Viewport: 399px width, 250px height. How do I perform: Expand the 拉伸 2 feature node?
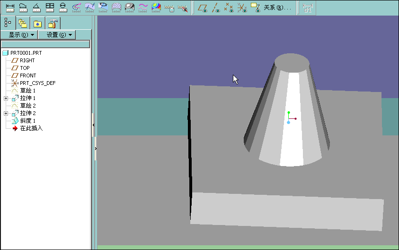pyautogui.click(x=6, y=113)
